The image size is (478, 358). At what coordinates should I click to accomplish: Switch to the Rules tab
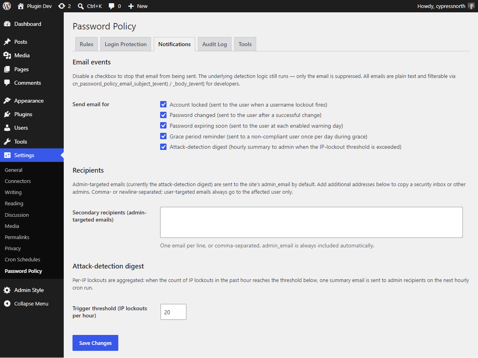click(x=86, y=44)
